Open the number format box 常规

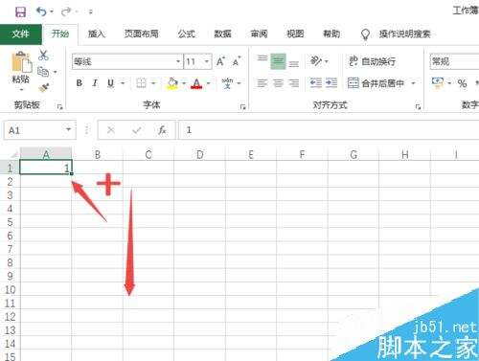coord(454,61)
